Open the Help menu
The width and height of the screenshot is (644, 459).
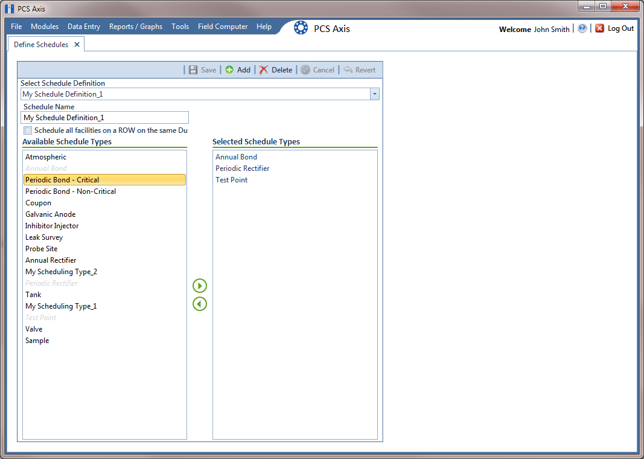pos(264,27)
